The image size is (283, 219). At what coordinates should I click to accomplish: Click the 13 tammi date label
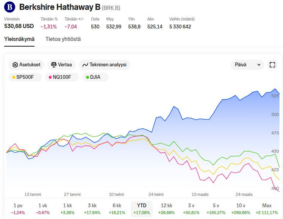coord(33,194)
